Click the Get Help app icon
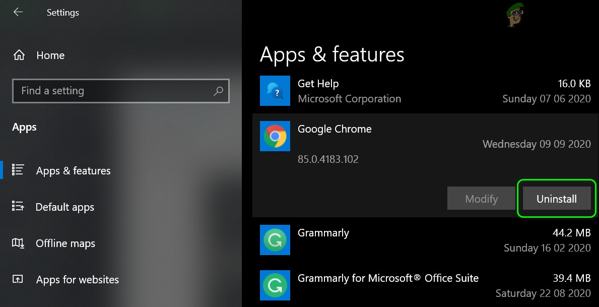This screenshot has width=599, height=307. tap(275, 91)
